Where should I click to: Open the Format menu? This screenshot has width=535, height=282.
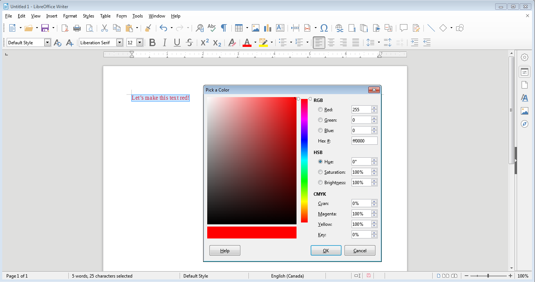pyautogui.click(x=70, y=16)
